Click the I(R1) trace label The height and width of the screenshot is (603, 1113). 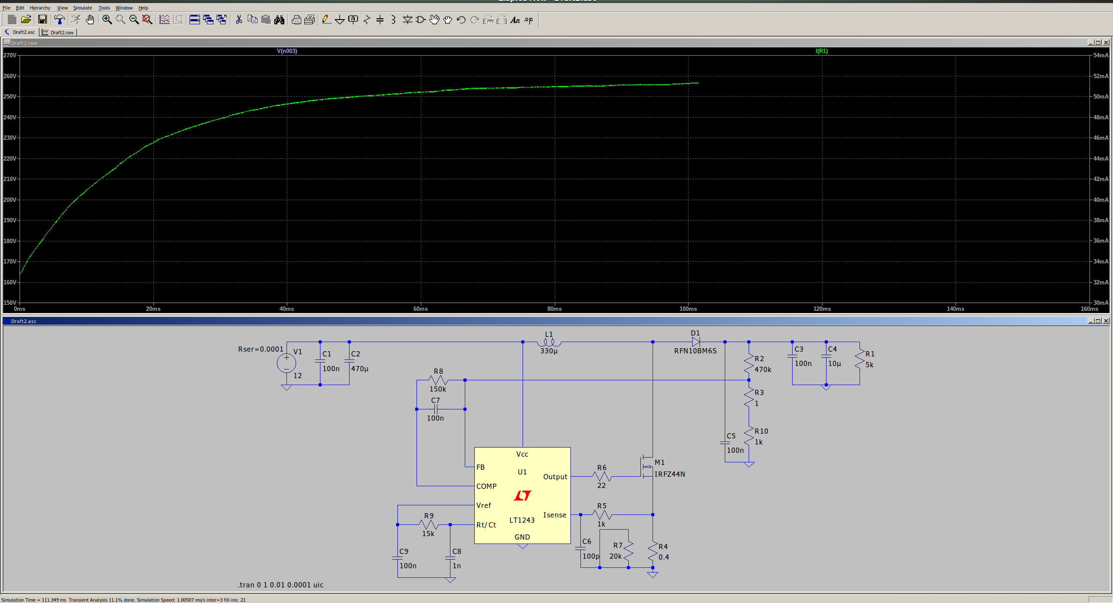click(x=822, y=51)
